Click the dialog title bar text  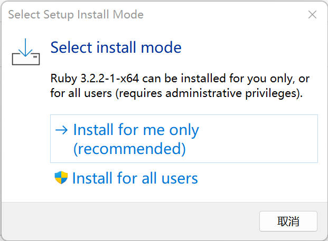76,14
